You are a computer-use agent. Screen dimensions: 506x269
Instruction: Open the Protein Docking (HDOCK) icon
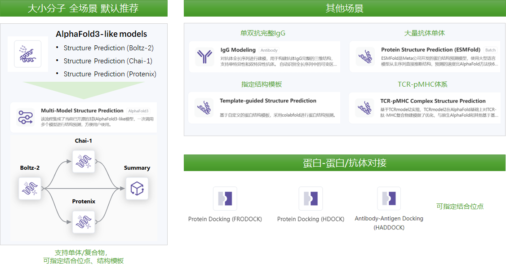tap(311, 198)
